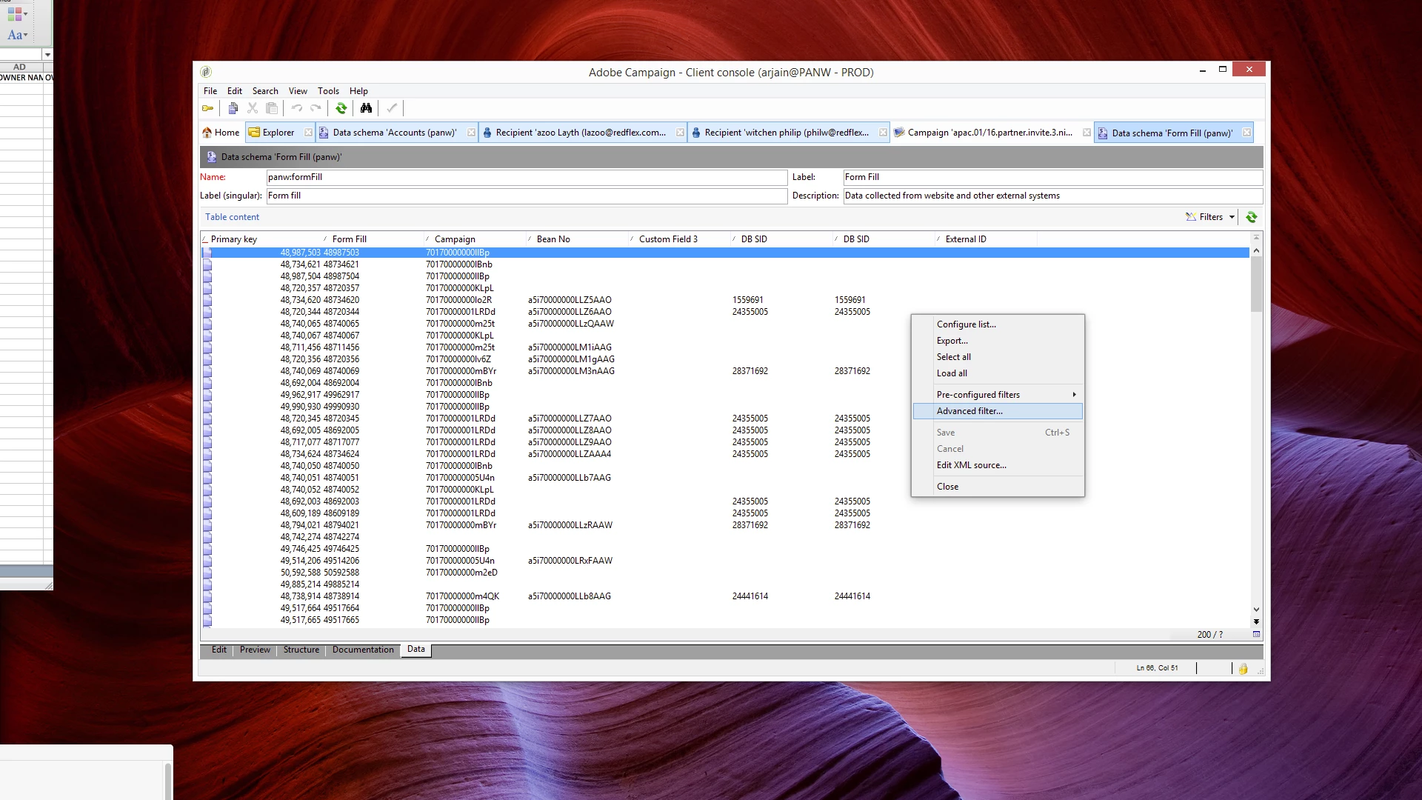Image resolution: width=1422 pixels, height=800 pixels.
Task: Click the lock icon in status bar
Action: pos(1243,668)
